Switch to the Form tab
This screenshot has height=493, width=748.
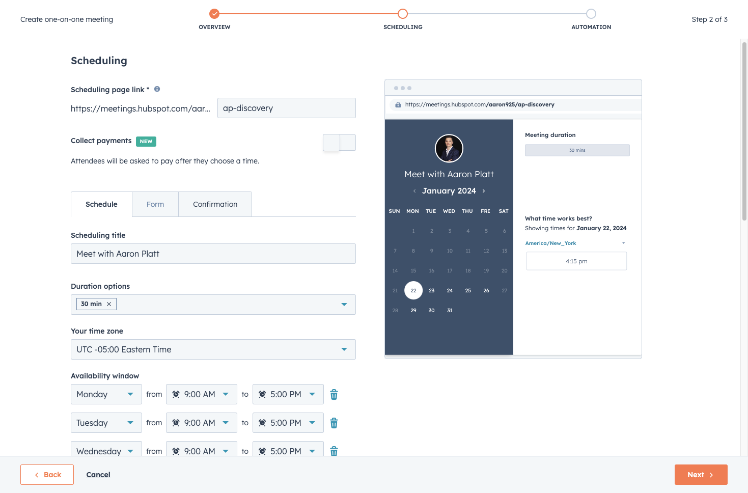tap(155, 204)
